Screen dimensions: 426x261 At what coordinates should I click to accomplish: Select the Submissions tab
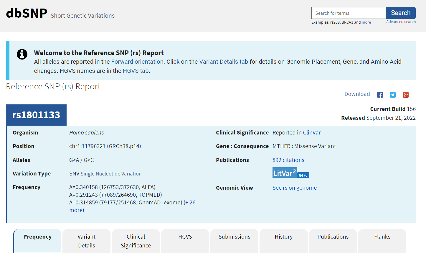[234, 237]
